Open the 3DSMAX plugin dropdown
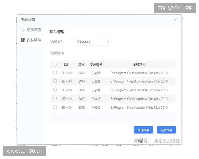Viewport: 199px width, 159px height. [93, 42]
